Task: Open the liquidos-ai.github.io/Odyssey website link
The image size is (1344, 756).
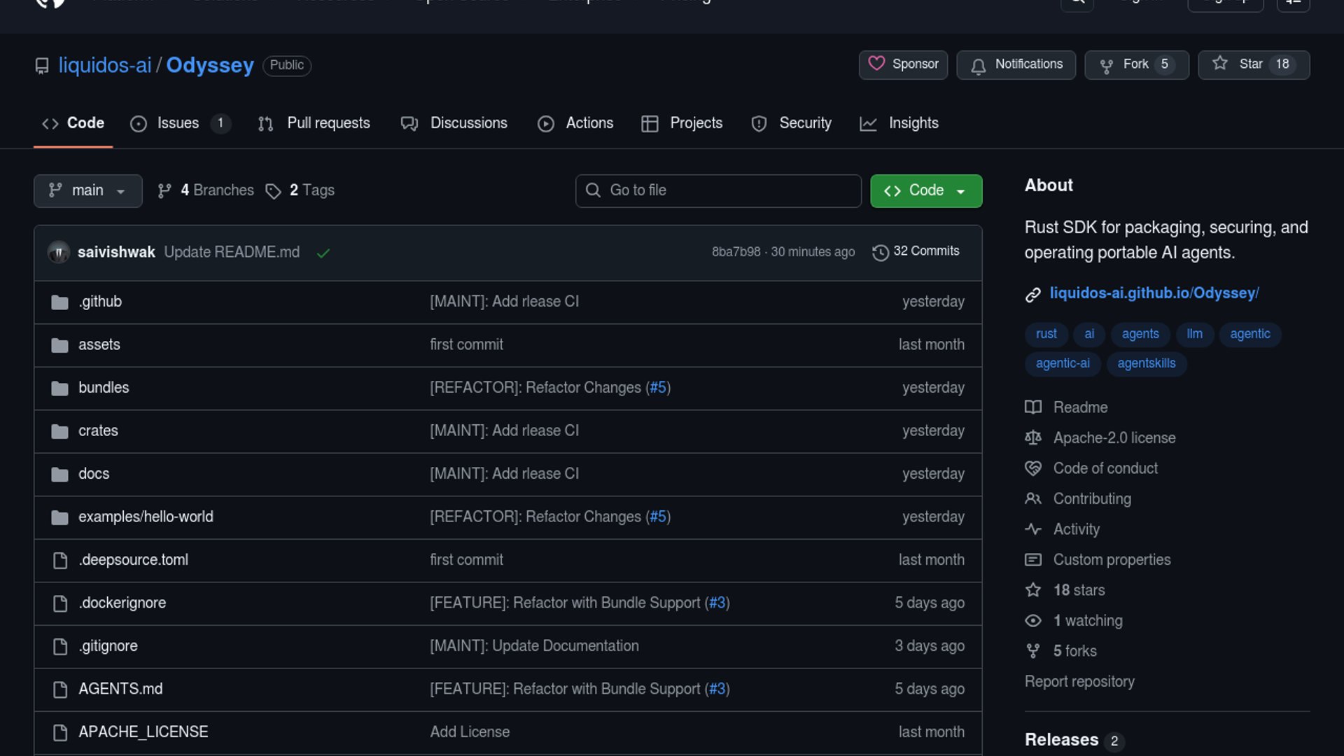Action: (1154, 293)
